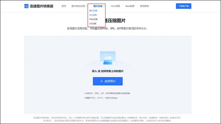This screenshot has height=124, width=221.
Task: Choose PNG压缩 from the dropdown list
Action: tap(93, 19)
